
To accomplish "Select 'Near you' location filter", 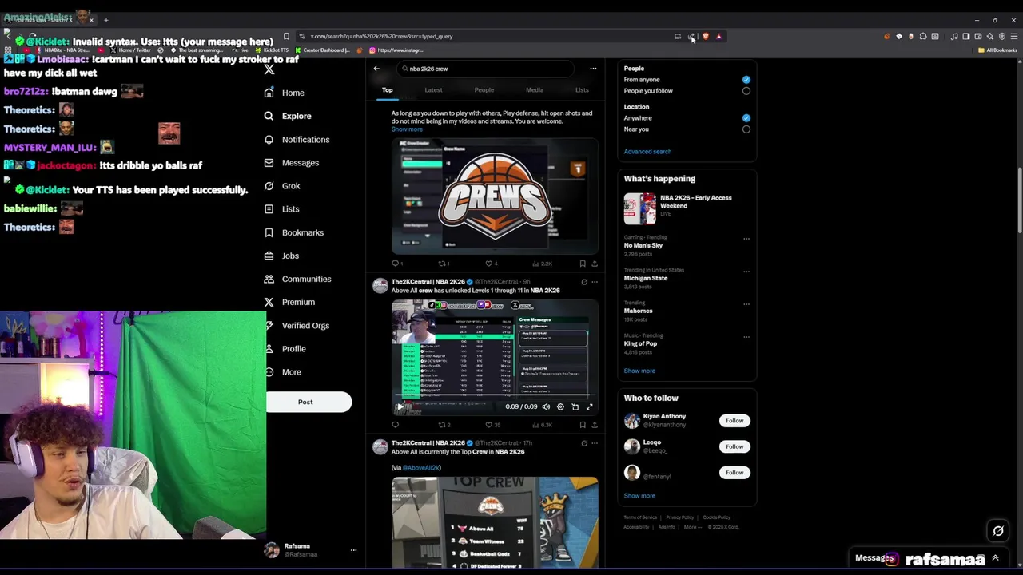I will tap(746, 129).
